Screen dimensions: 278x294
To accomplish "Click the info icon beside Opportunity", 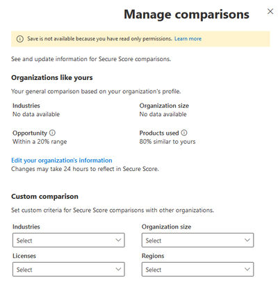I will click(53, 133).
